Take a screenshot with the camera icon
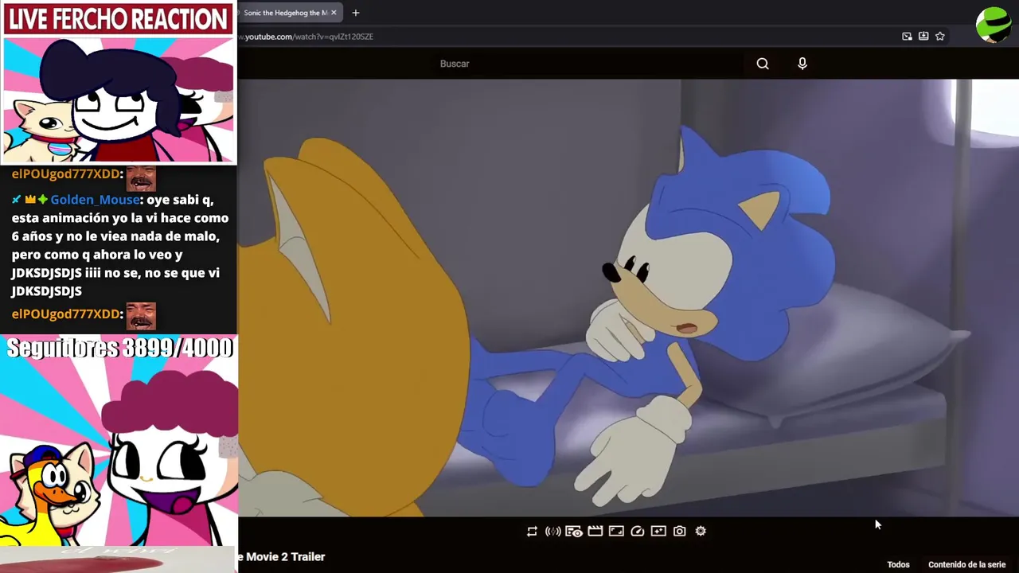1019x573 pixels. tap(680, 532)
